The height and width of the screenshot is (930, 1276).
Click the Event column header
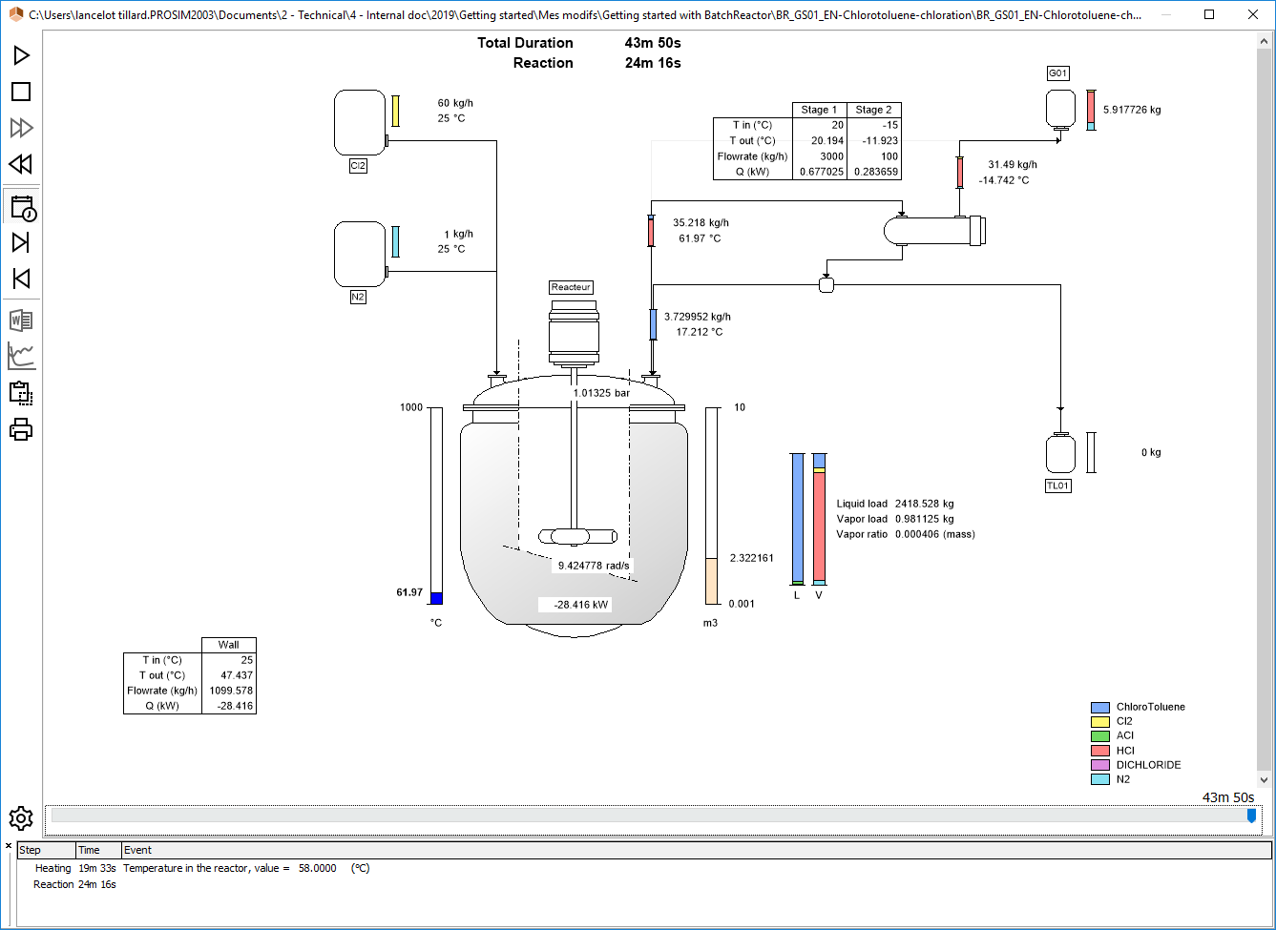point(137,850)
